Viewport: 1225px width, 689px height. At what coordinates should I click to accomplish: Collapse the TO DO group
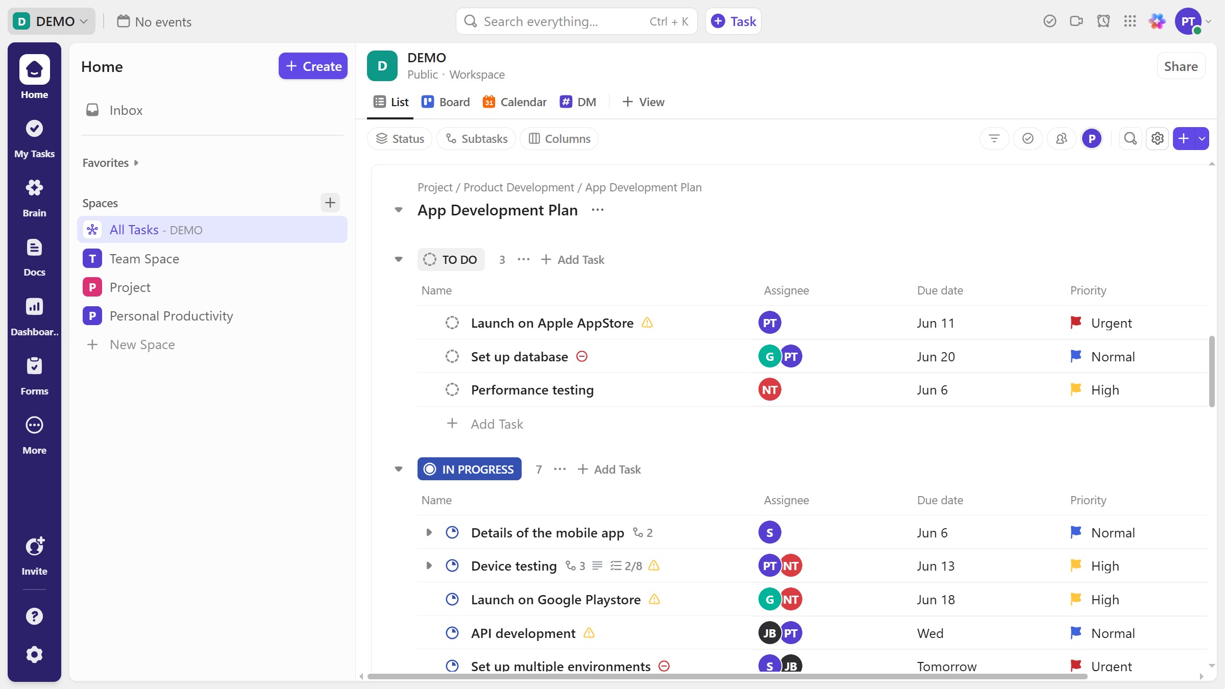[398, 259]
